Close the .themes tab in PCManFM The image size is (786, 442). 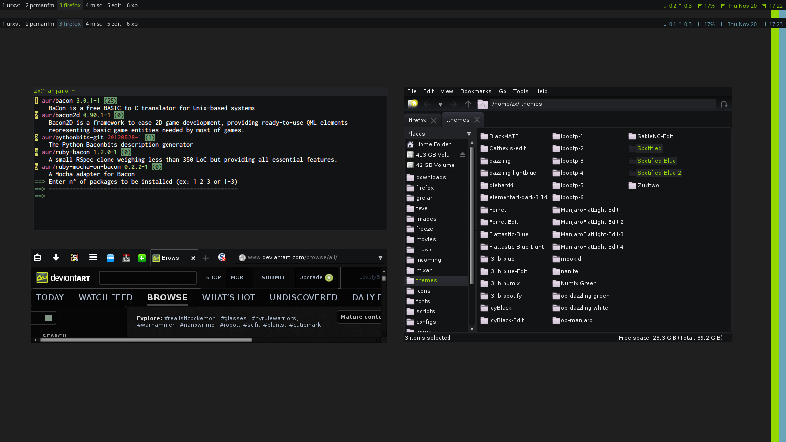pos(477,120)
